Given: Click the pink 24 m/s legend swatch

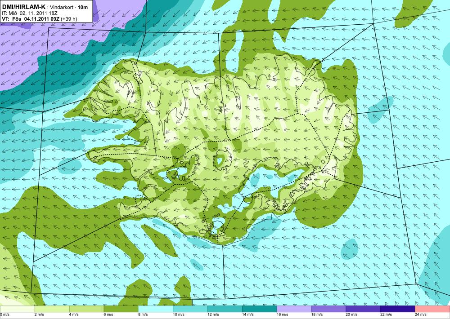Looking at the screenshot, I should click(432, 309).
